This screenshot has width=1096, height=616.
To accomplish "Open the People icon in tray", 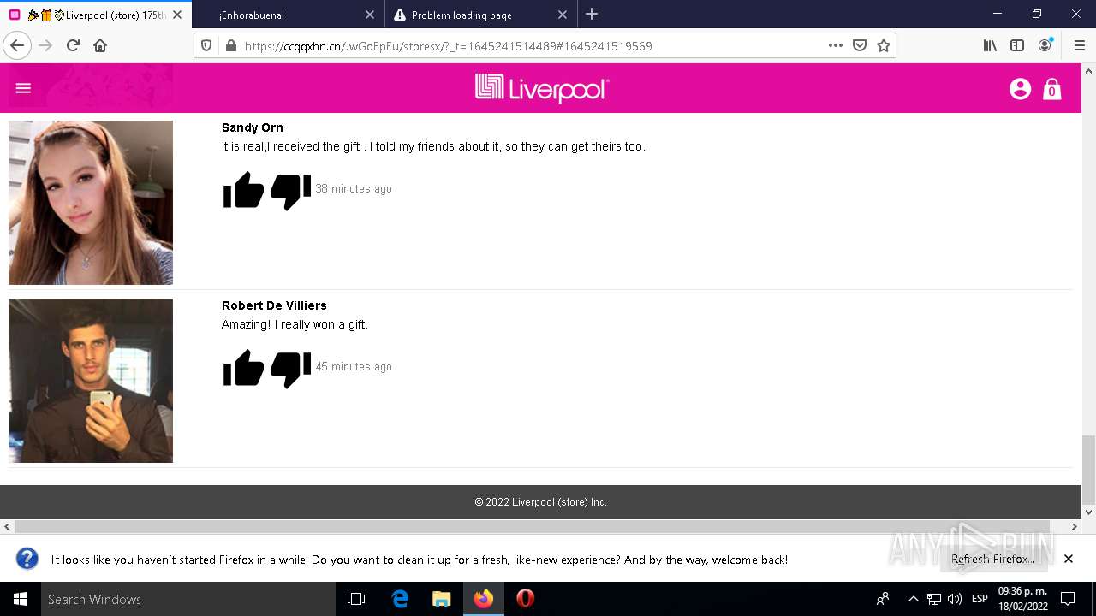I will click(x=883, y=599).
